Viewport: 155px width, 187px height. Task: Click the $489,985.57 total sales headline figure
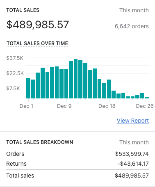pos(38,25)
